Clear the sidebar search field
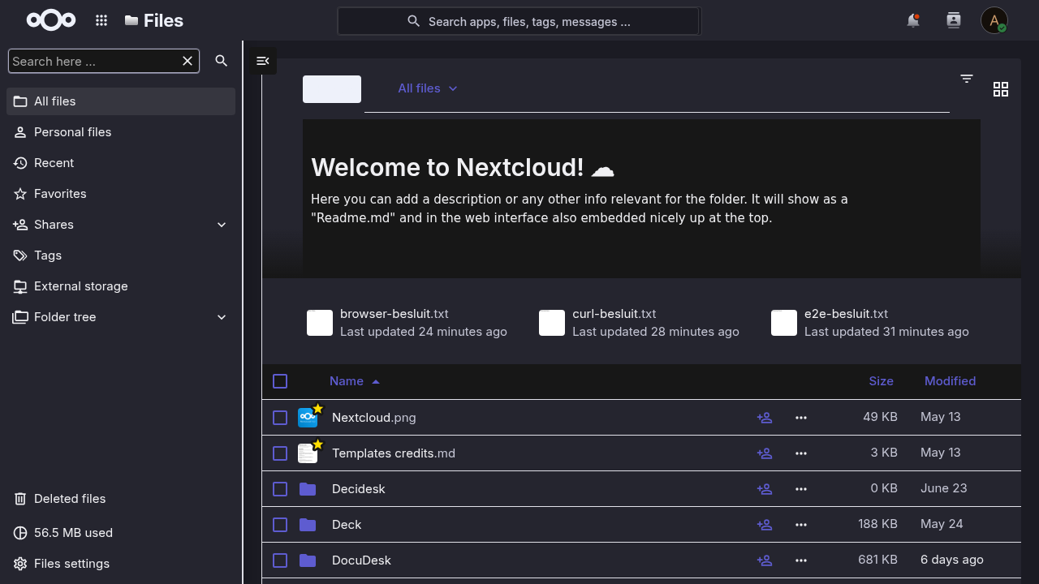The height and width of the screenshot is (584, 1039). pos(188,61)
